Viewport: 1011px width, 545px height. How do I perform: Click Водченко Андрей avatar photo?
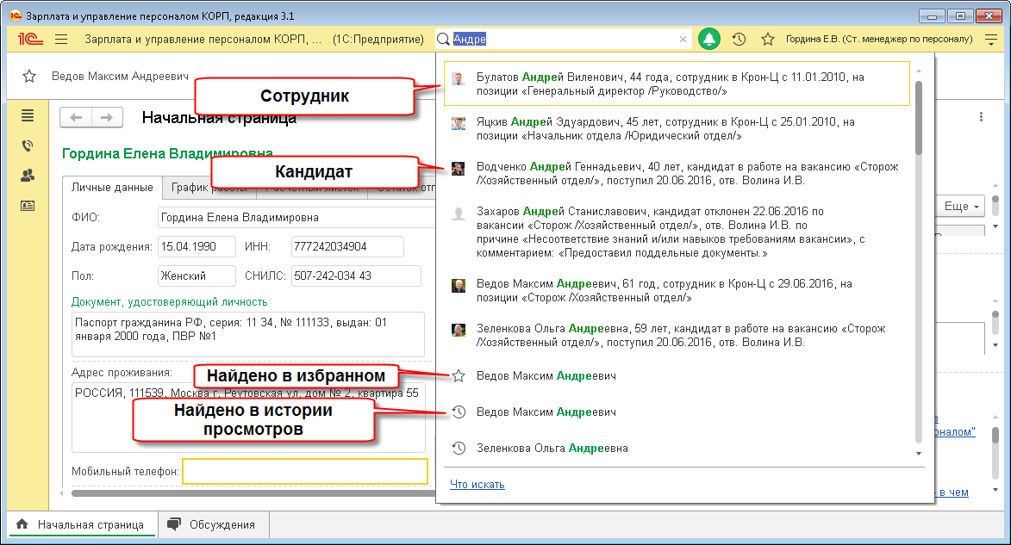point(459,169)
